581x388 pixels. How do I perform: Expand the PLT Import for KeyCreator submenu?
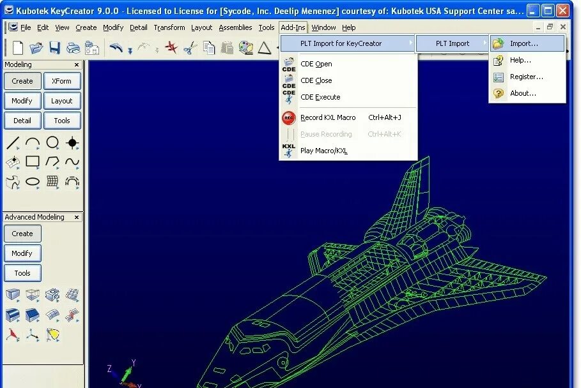coord(348,43)
